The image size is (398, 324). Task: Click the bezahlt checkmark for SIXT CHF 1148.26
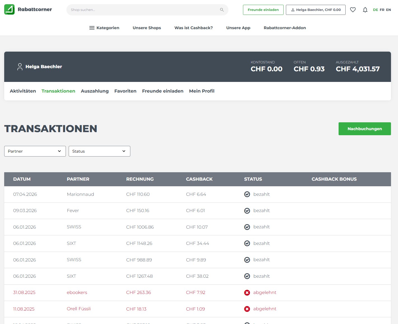coord(247,243)
